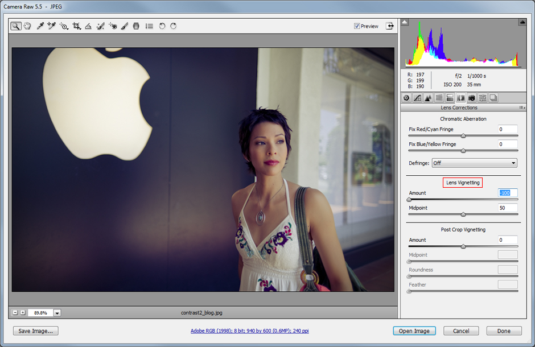Screen dimensions: 535x347
Task: Click the zoom in plus button
Action: (23, 312)
